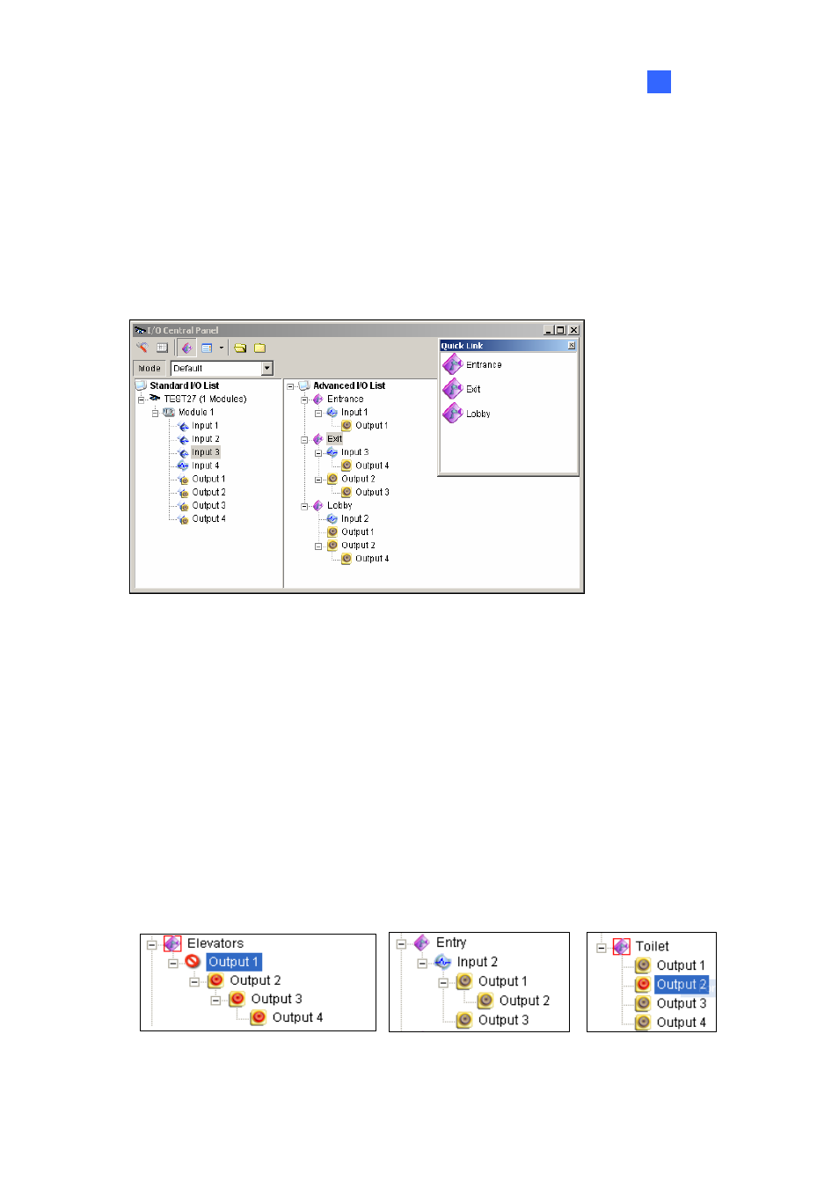Click the view layout icon in the toolbar

[207, 348]
